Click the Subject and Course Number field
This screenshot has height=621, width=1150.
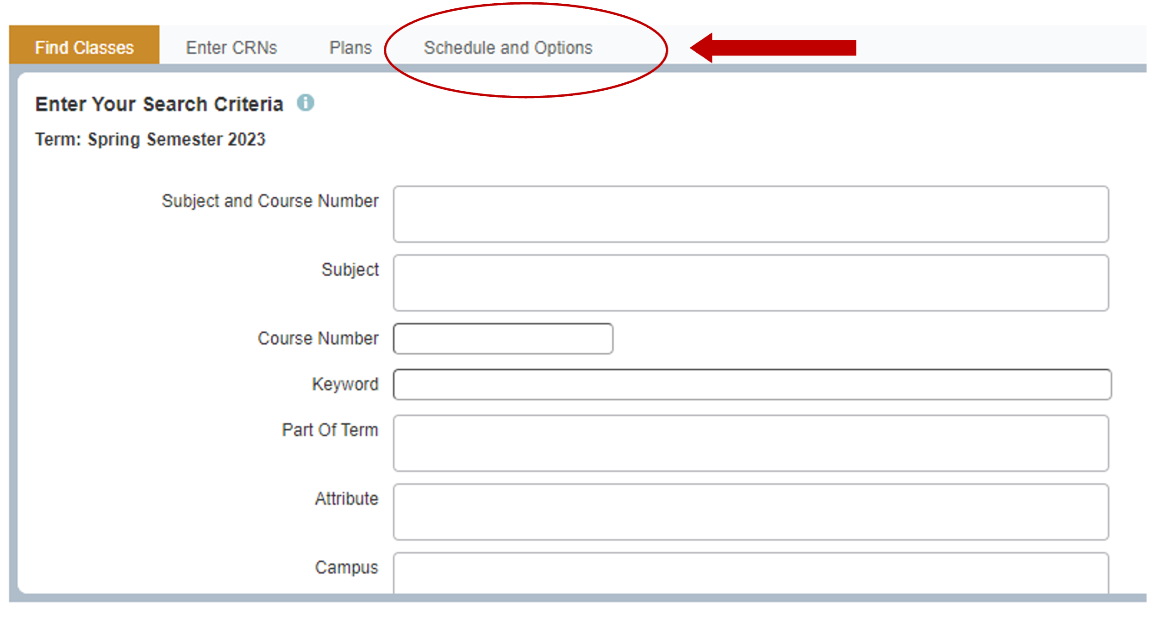pyautogui.click(x=750, y=214)
